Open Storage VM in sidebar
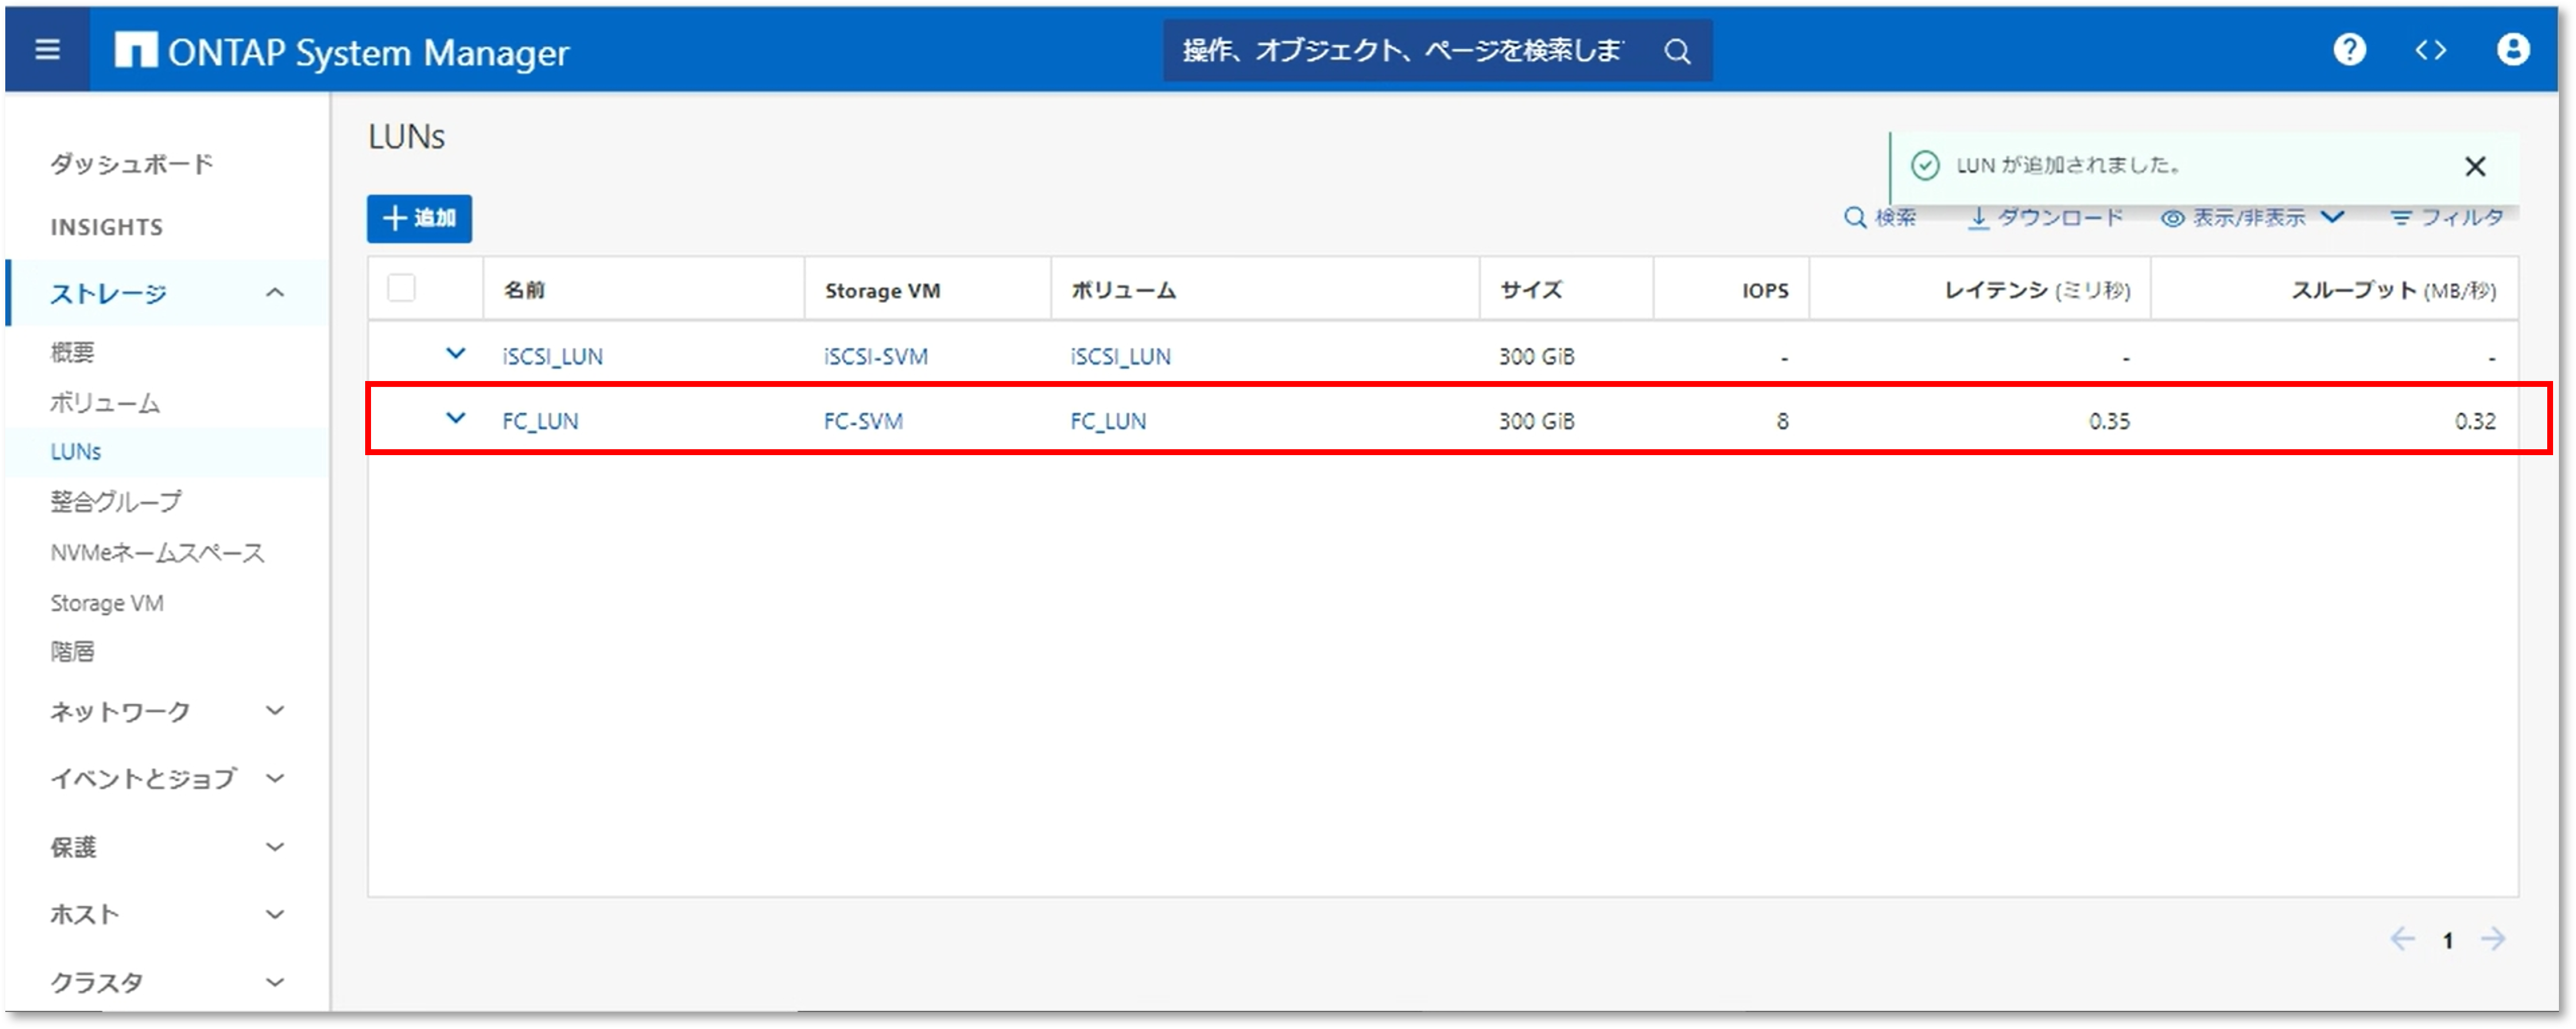The image size is (2576, 1029). click(x=107, y=603)
